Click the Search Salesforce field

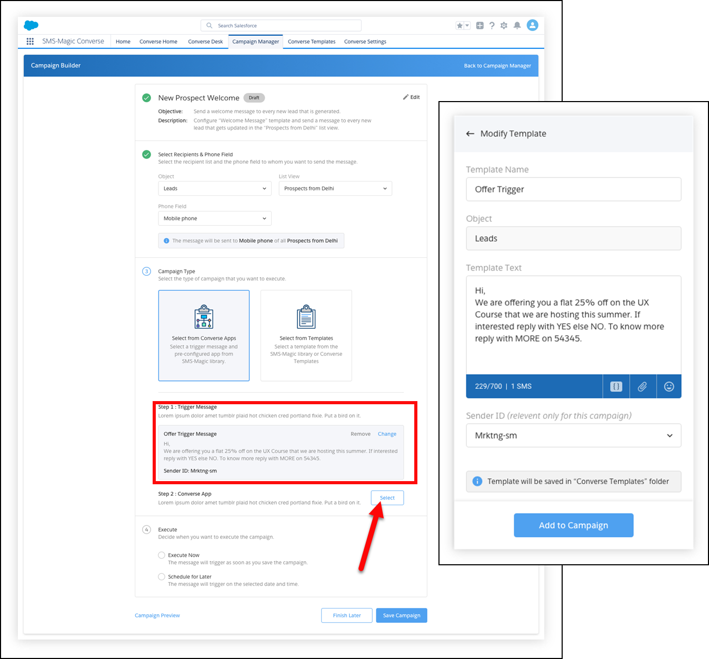click(281, 25)
